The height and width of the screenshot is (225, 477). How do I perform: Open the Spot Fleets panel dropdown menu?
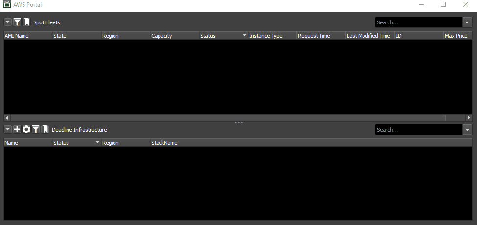(8, 22)
